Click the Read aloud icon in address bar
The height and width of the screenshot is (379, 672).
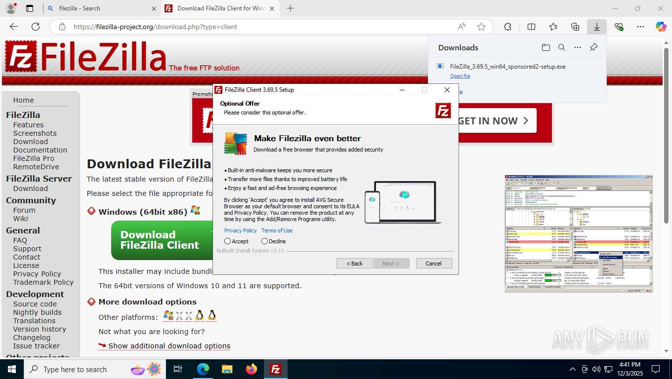coord(462,27)
